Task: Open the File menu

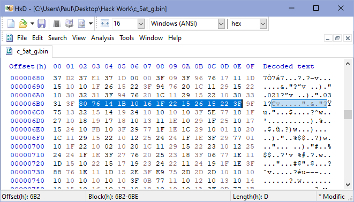Action: [x=22, y=38]
